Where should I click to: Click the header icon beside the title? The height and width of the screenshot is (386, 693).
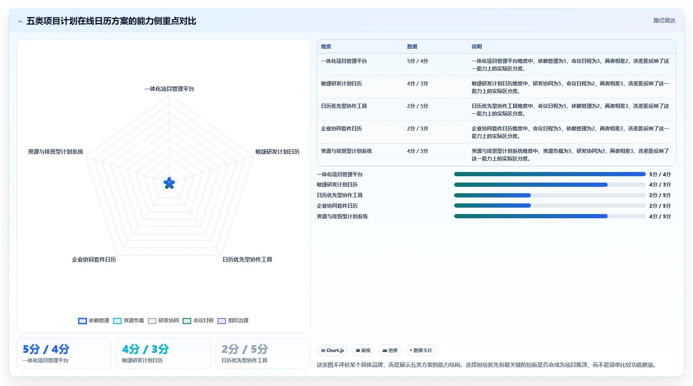tap(20, 21)
